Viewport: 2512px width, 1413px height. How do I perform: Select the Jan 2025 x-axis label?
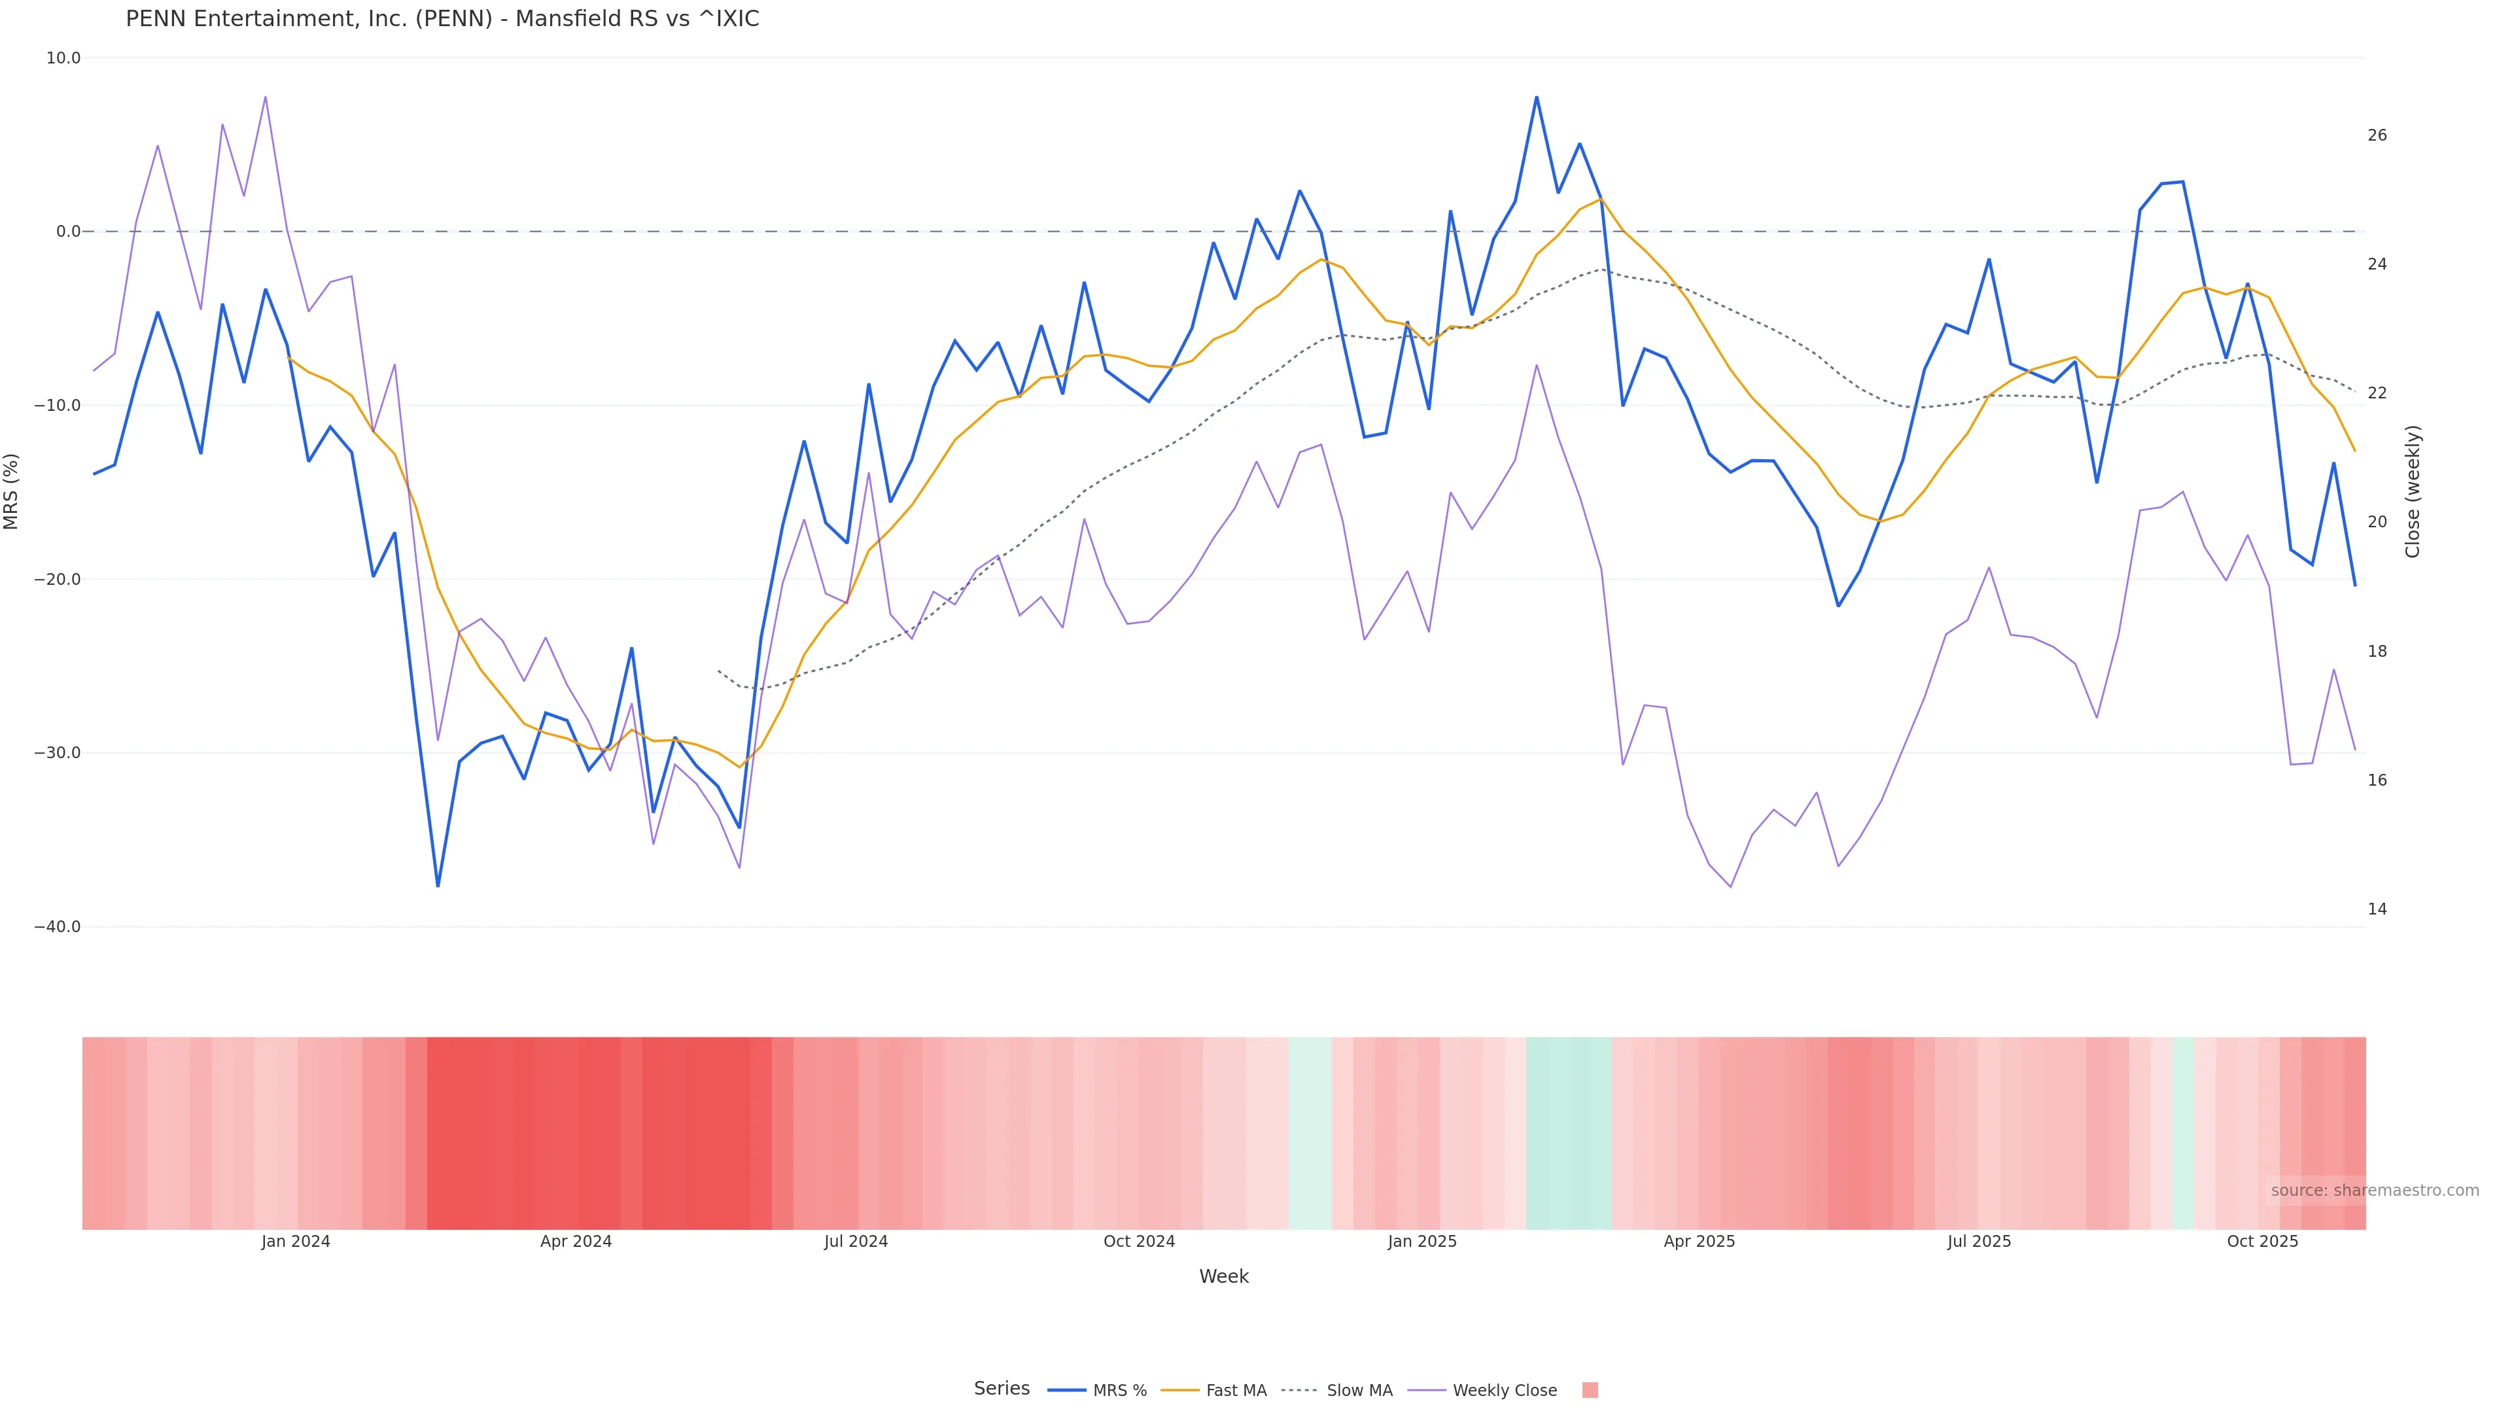[1422, 1242]
